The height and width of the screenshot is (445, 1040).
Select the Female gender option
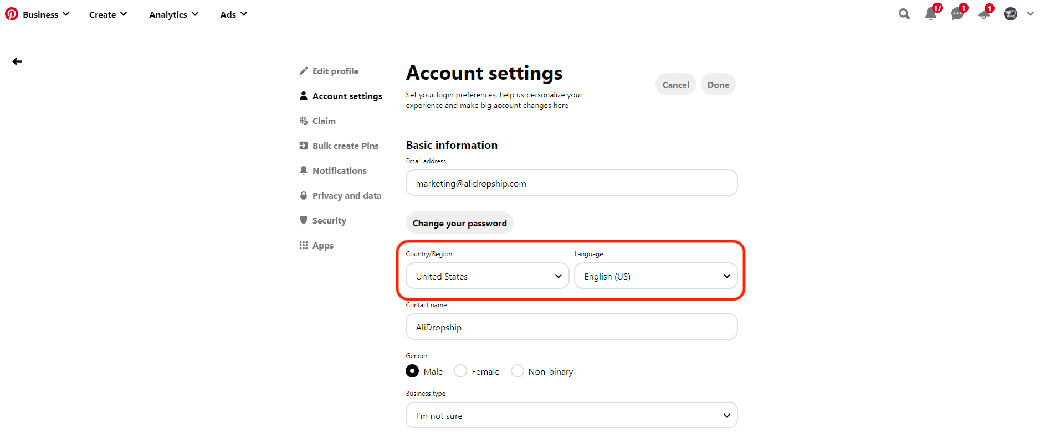pos(460,371)
